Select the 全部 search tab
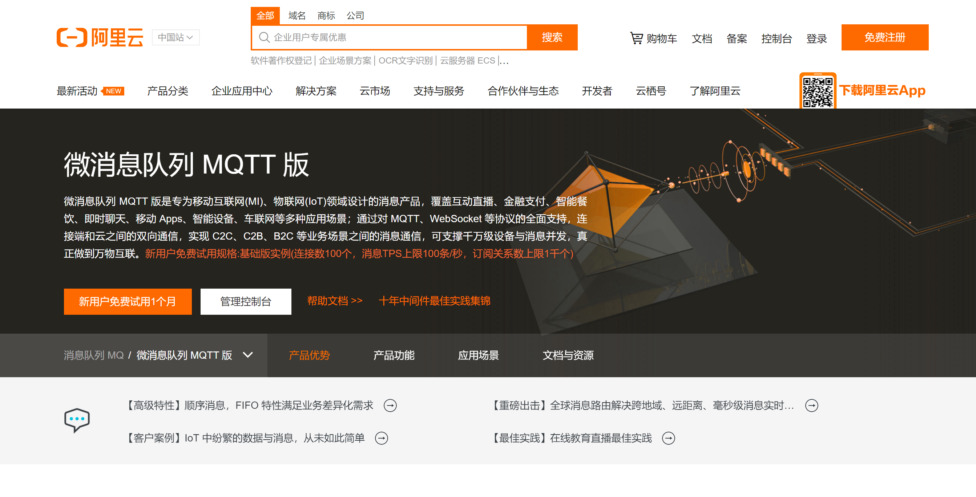 [x=265, y=16]
